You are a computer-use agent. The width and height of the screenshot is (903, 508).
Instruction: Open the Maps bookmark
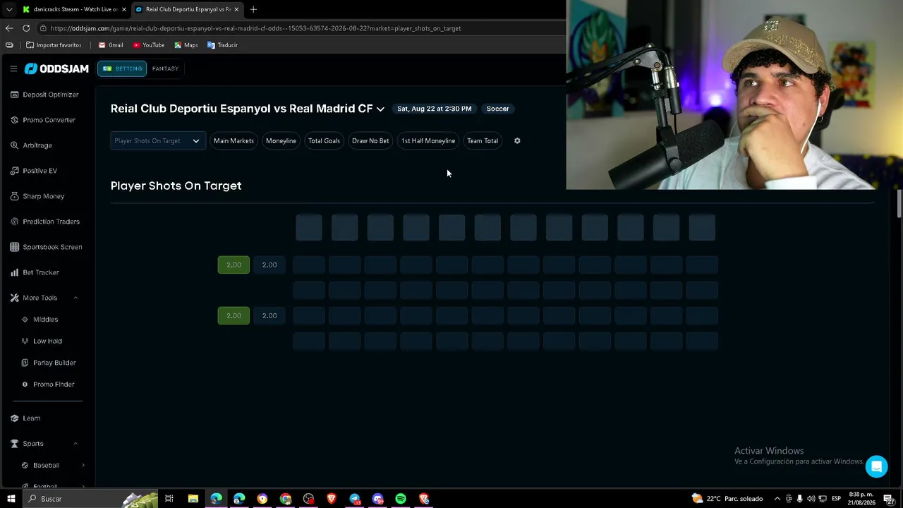click(x=186, y=45)
